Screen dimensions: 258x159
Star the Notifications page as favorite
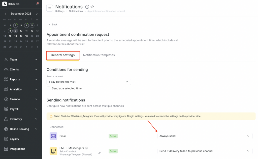point(92,7)
